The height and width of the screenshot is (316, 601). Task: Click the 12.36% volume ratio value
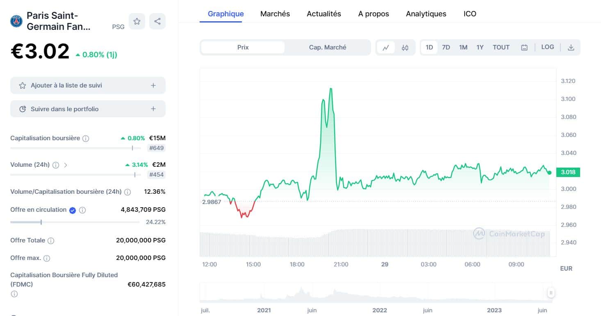[x=155, y=192]
